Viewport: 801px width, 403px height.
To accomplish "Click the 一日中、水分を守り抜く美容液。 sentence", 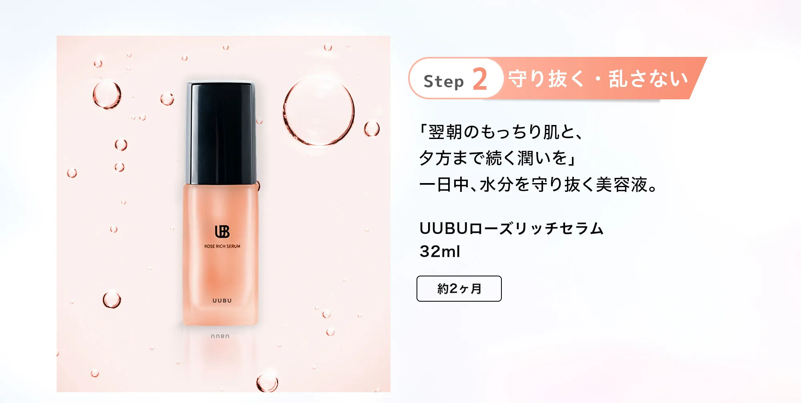I will pos(538,184).
